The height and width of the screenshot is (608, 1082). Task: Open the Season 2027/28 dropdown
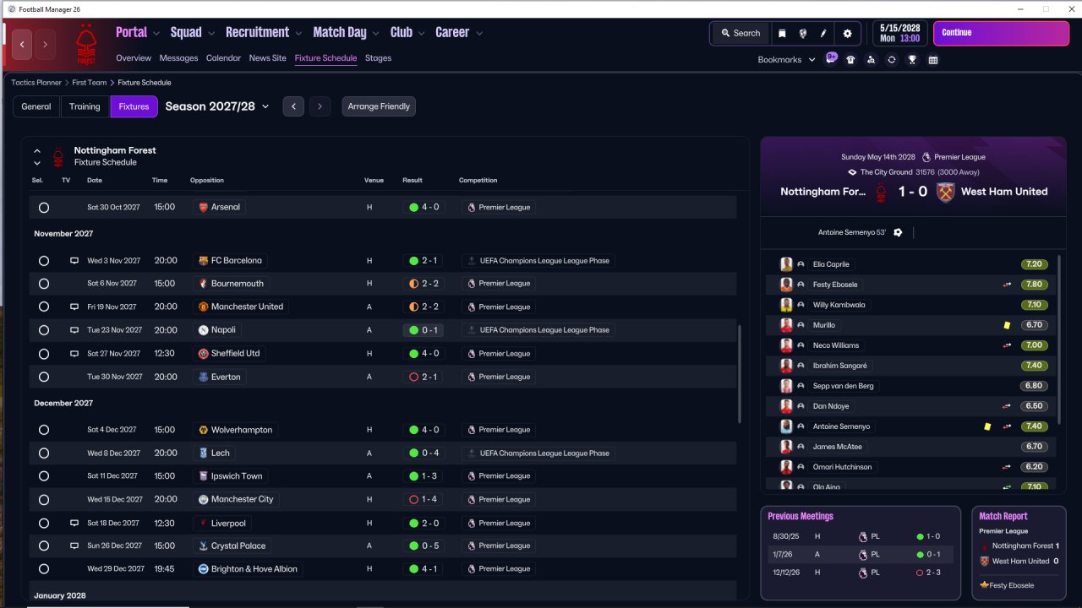point(217,106)
